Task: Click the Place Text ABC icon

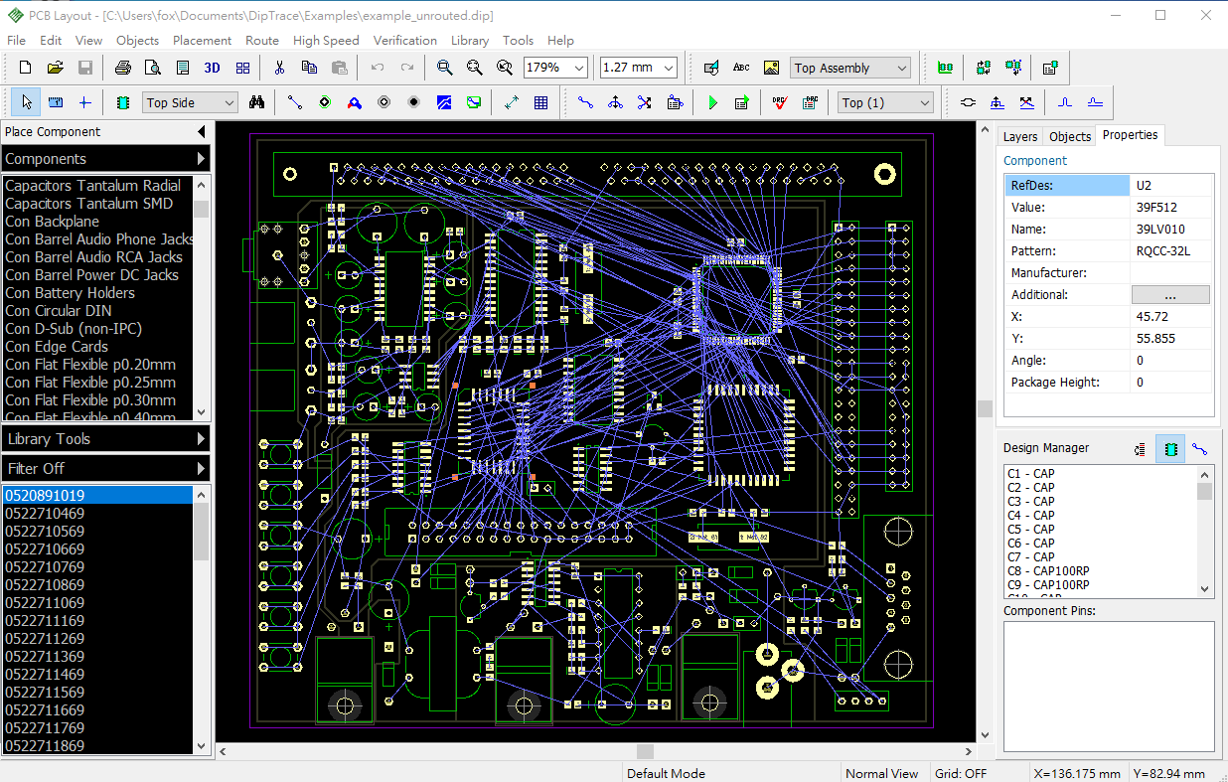Action: [741, 68]
